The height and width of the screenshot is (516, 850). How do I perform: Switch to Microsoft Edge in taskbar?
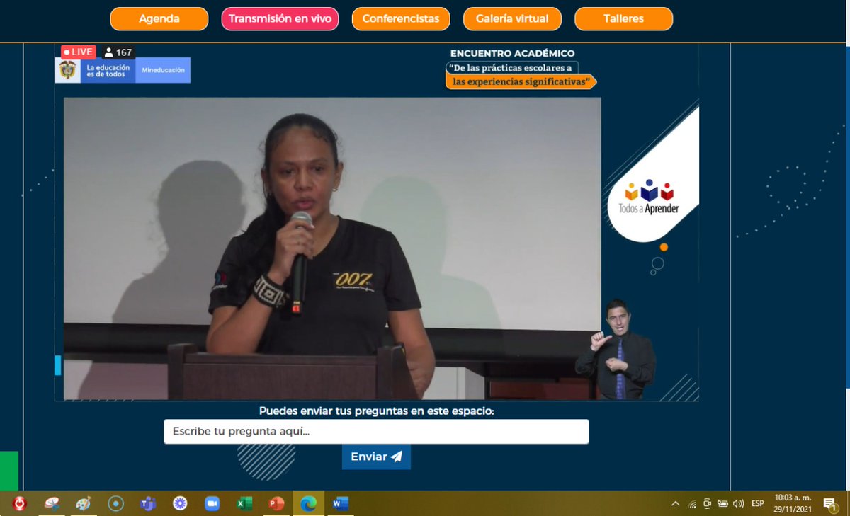[308, 503]
